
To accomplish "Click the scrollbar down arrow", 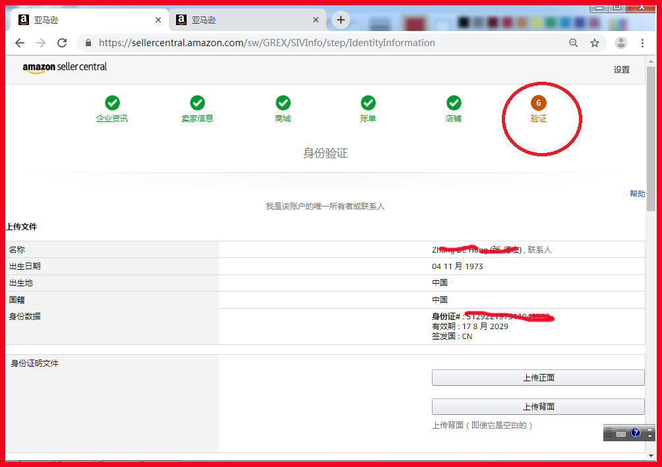I will pos(651,456).
